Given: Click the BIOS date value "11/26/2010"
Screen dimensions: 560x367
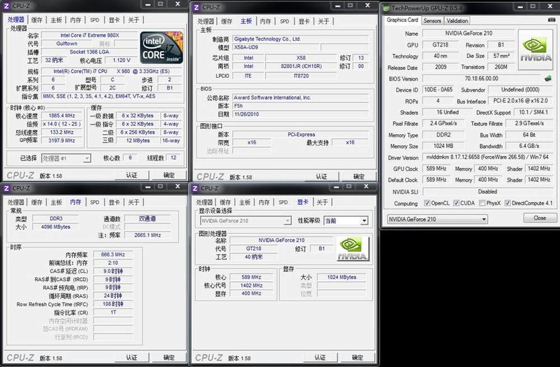Looking at the screenshot, I should pos(301,114).
